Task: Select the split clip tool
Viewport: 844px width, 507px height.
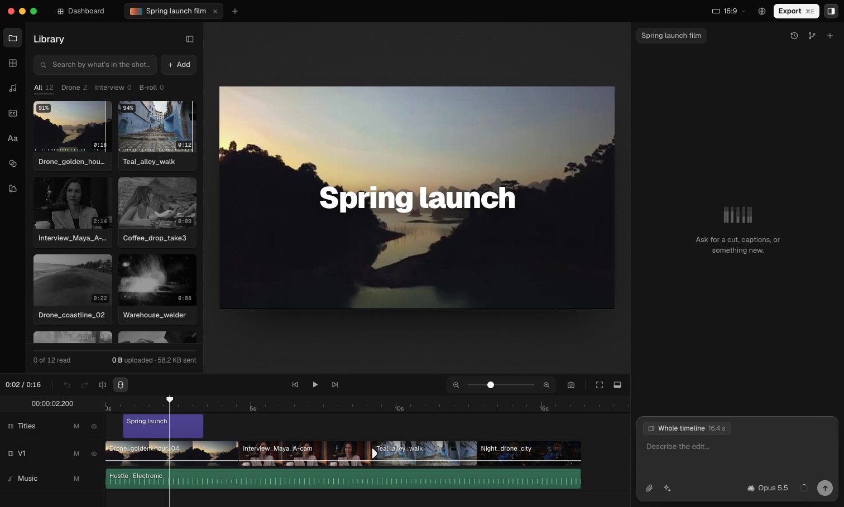Action: (103, 385)
